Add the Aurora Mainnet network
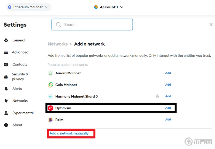Screen dimensions: 215x149 pyautogui.click(x=168, y=73)
